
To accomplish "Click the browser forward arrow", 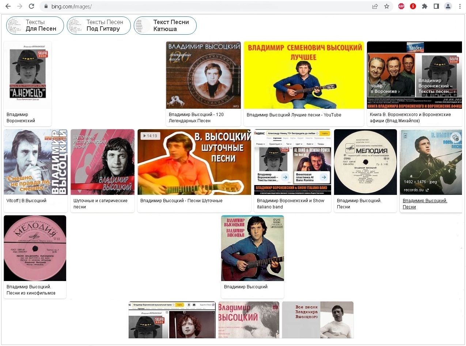I will pos(20,6).
